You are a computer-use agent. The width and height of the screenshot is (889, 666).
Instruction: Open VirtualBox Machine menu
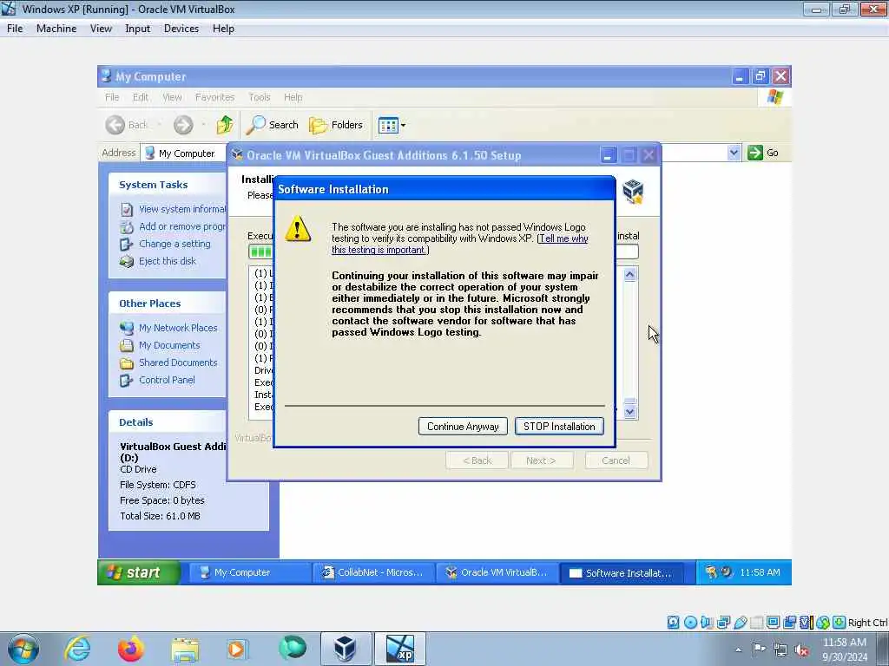tap(56, 29)
